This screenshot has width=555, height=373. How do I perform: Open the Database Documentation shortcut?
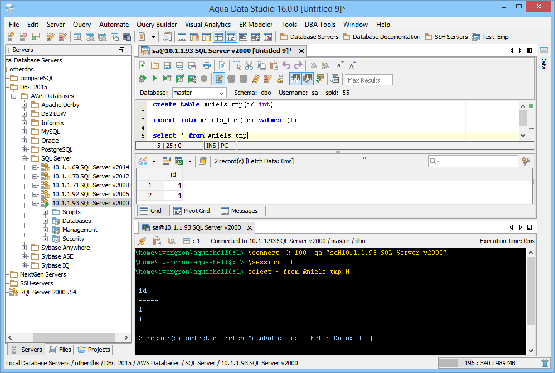(x=382, y=37)
